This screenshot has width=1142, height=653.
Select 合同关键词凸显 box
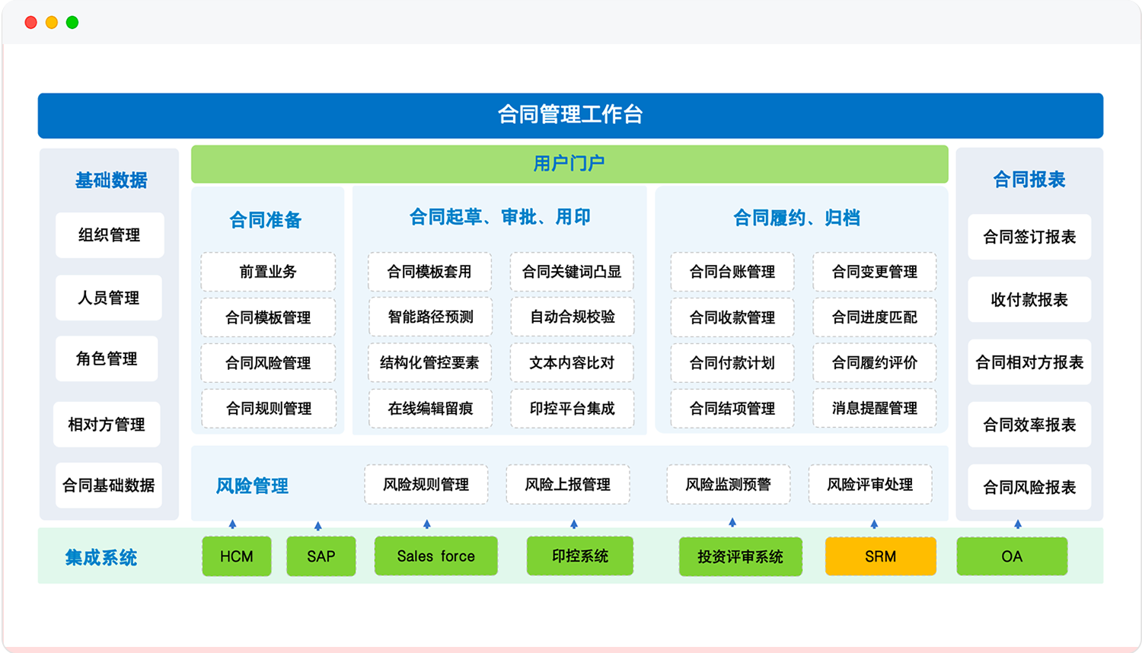point(572,272)
